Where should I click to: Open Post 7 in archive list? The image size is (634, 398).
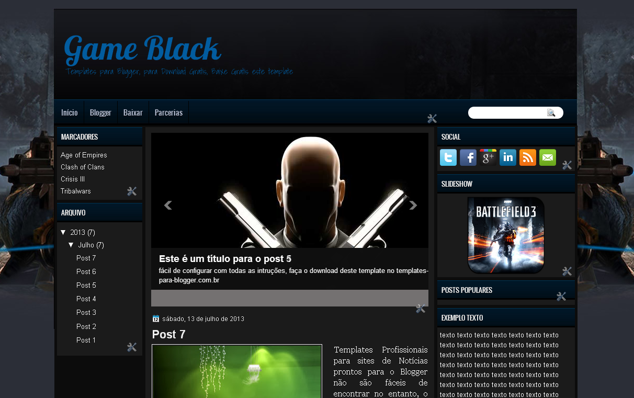[x=86, y=258]
